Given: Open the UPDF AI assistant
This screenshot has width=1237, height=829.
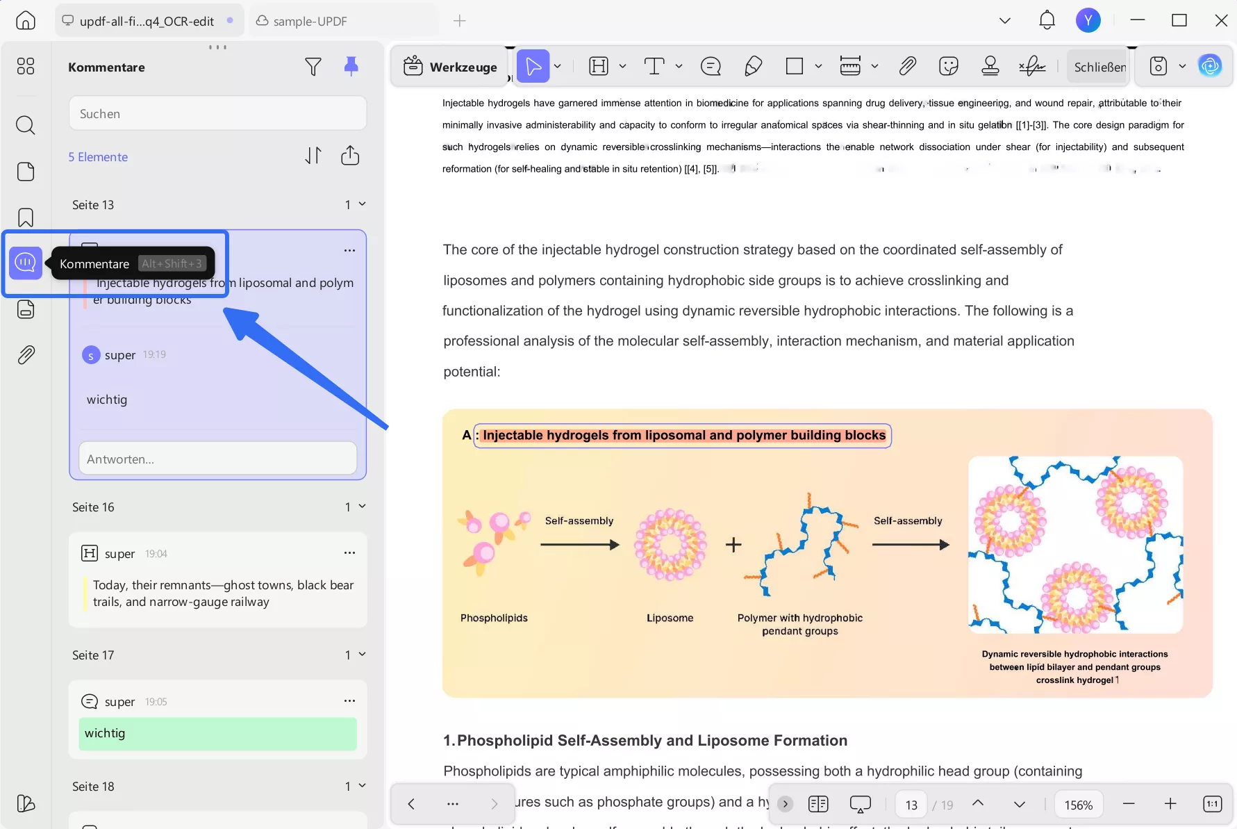Looking at the screenshot, I should click(x=1210, y=66).
